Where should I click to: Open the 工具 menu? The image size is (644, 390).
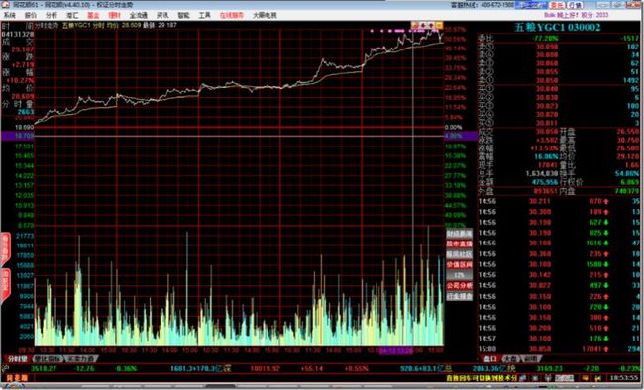(x=204, y=15)
